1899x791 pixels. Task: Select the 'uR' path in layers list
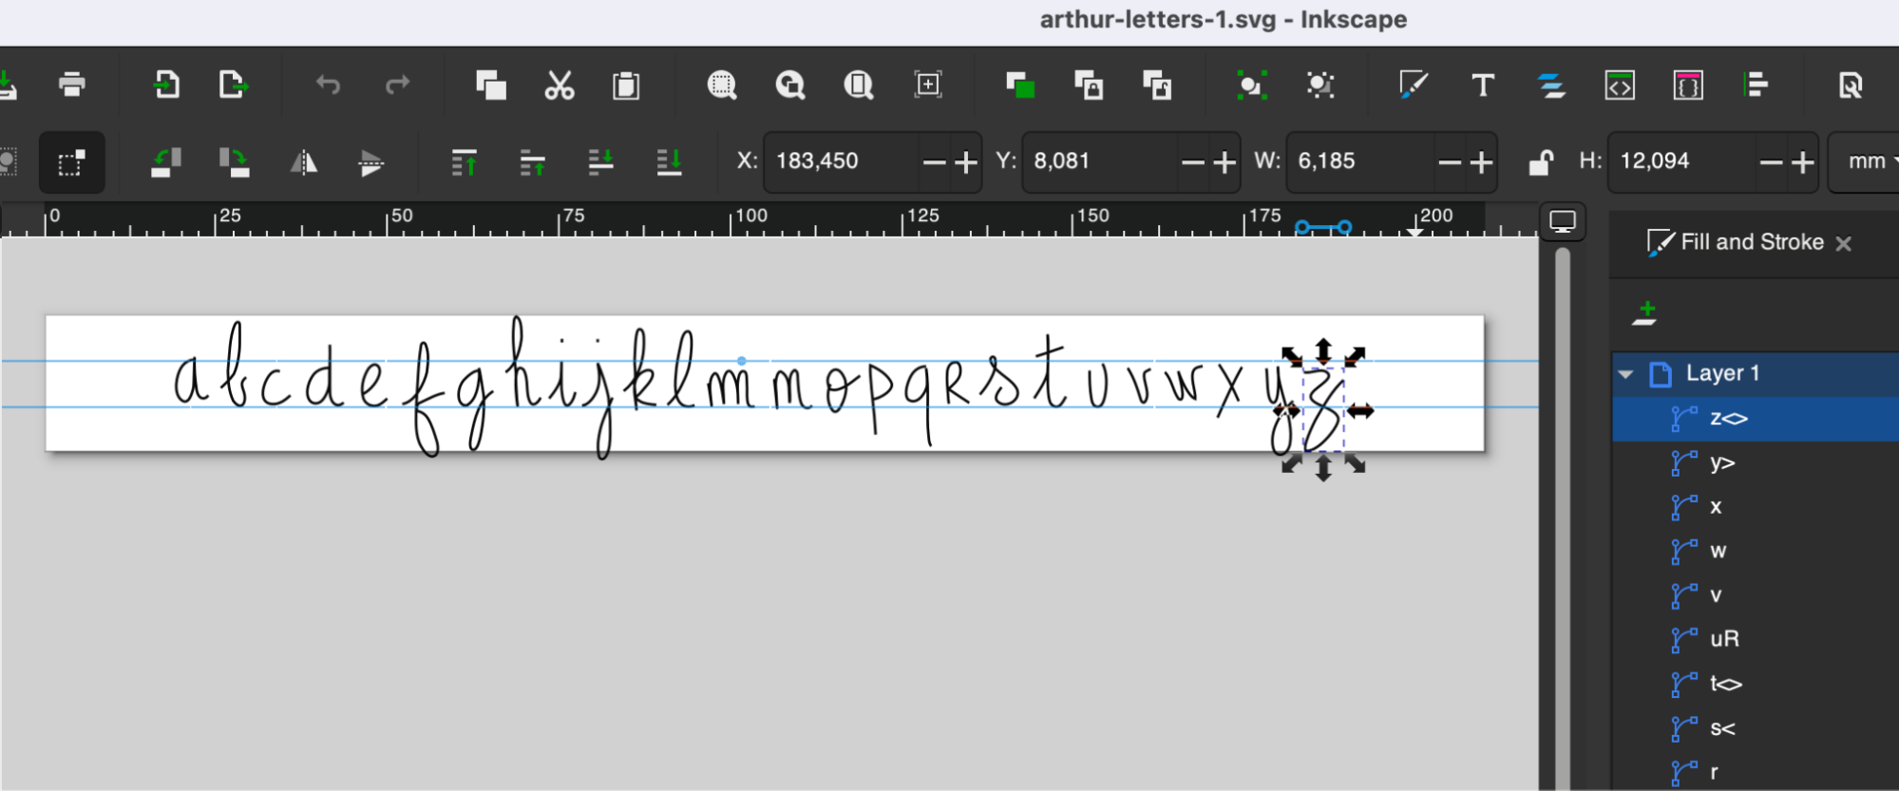pyautogui.click(x=1724, y=639)
